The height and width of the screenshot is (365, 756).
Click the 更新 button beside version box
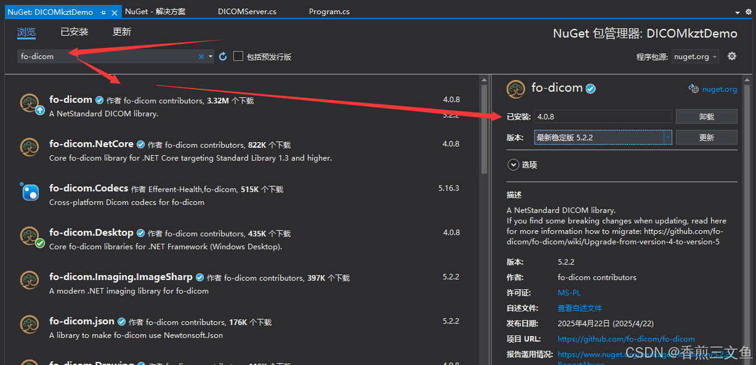pos(706,137)
